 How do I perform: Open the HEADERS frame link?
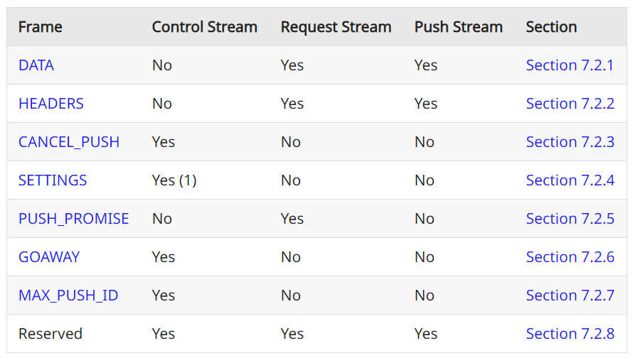51,104
